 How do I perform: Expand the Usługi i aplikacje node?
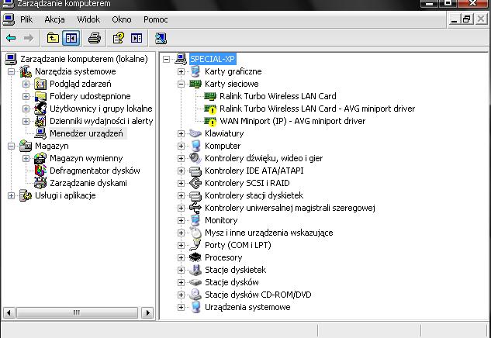click(12, 195)
